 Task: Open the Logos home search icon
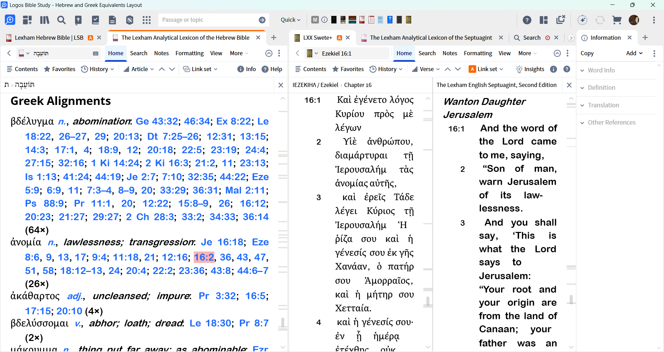10,20
